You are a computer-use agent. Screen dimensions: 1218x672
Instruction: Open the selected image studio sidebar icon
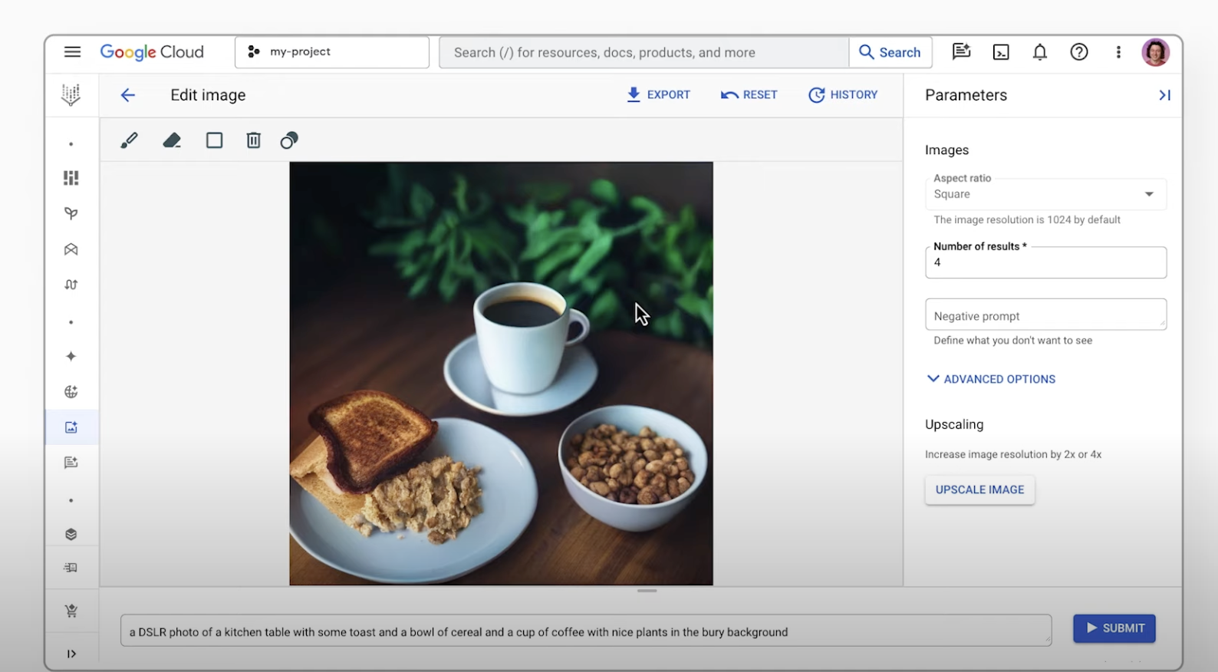(x=71, y=427)
